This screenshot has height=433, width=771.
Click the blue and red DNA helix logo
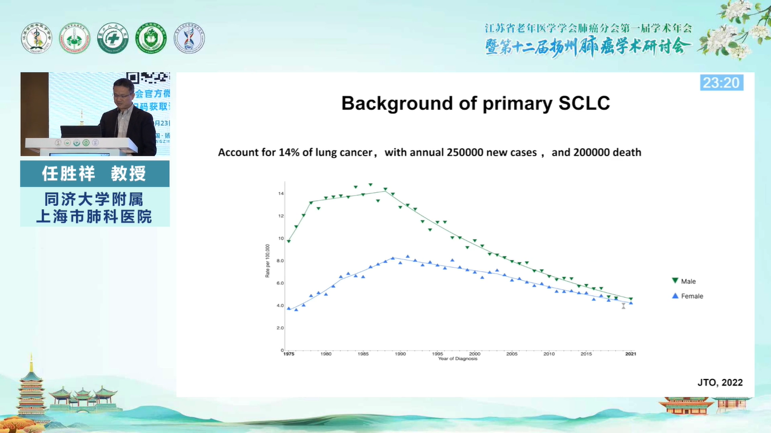point(189,38)
